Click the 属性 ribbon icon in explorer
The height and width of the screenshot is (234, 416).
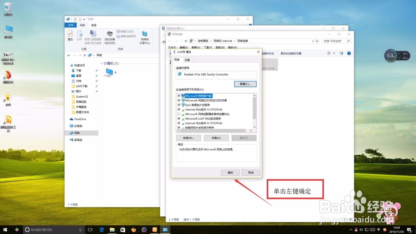point(70,35)
